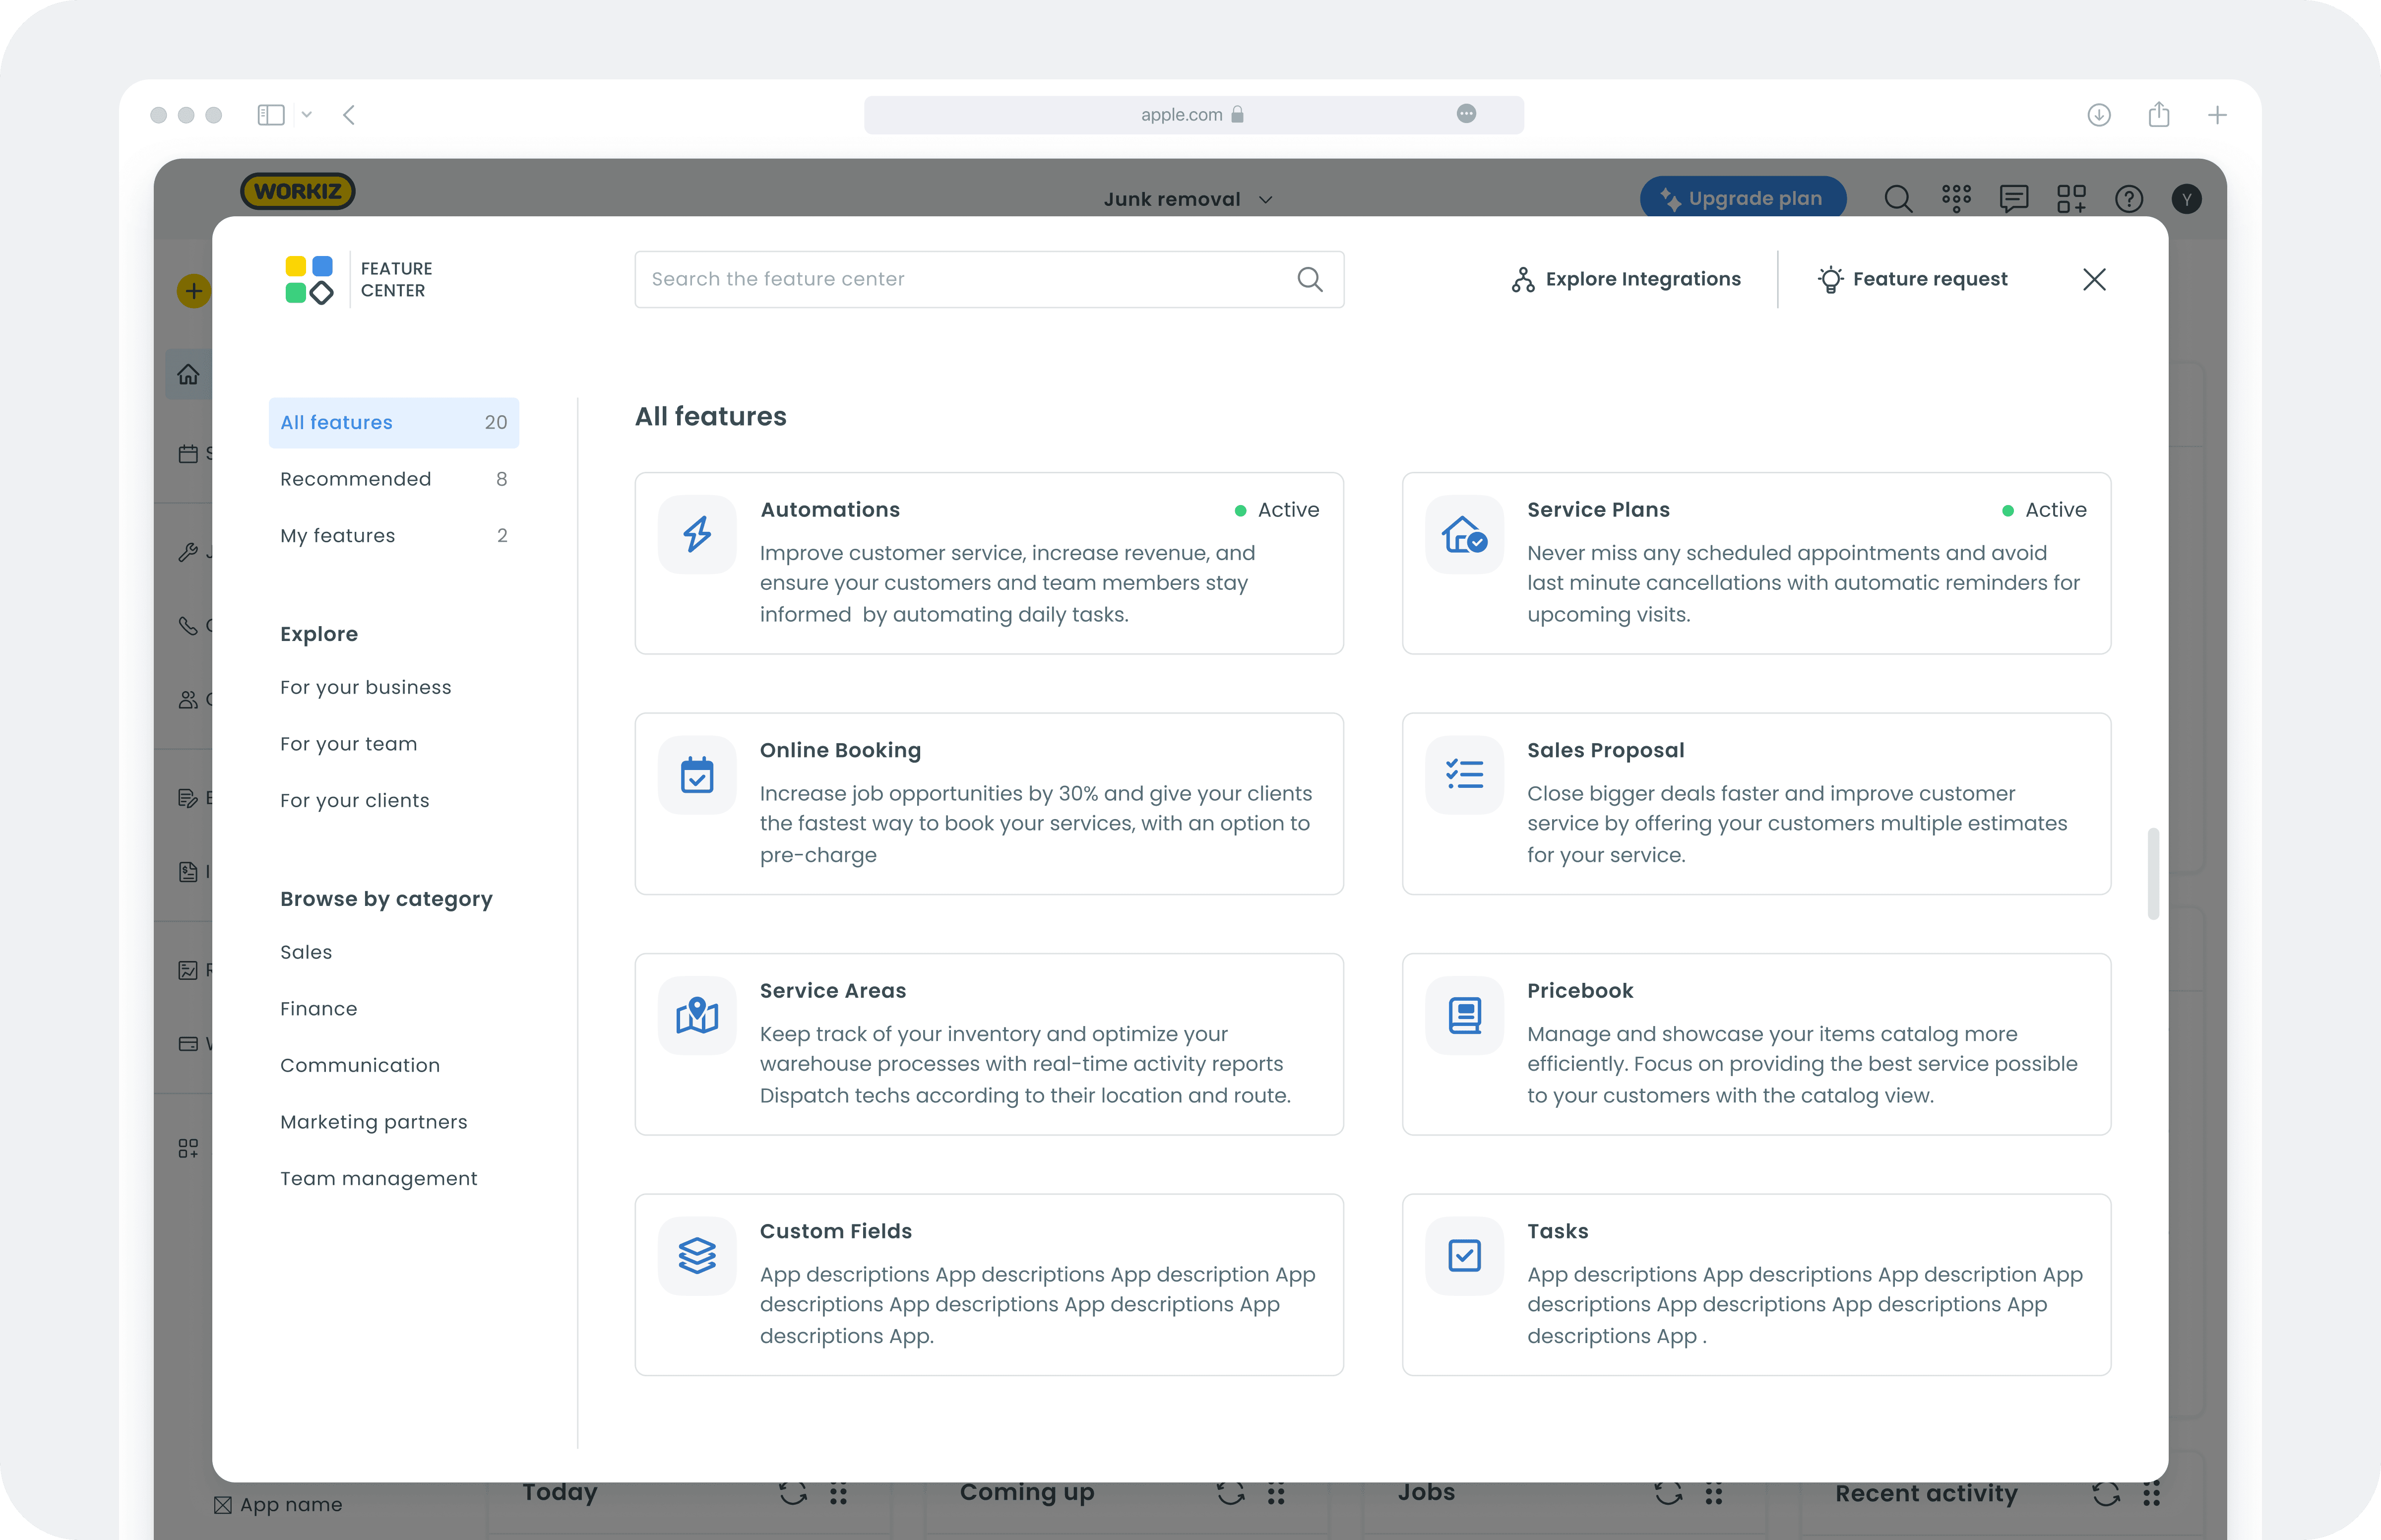This screenshot has height=1540, width=2381.
Task: Expand the Safari sidebar chevron menu
Action: pos(307,115)
